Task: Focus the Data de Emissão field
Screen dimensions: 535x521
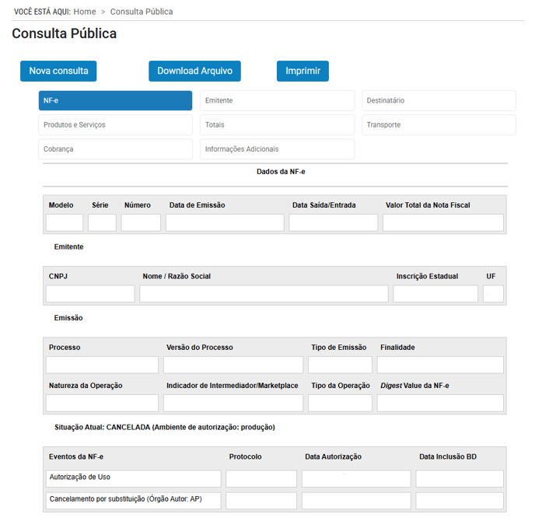Action: (x=225, y=223)
